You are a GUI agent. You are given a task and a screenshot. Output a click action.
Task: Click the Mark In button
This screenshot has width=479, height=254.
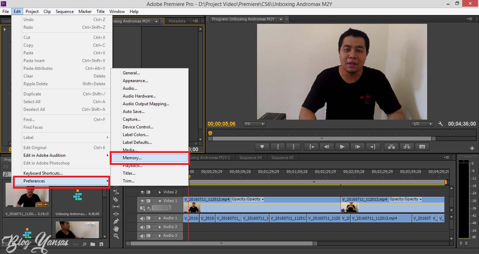pyautogui.click(x=278, y=147)
